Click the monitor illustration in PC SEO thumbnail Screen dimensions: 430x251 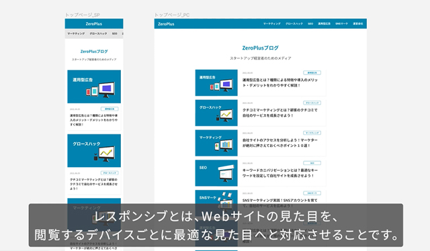pyautogui.click(x=226, y=173)
